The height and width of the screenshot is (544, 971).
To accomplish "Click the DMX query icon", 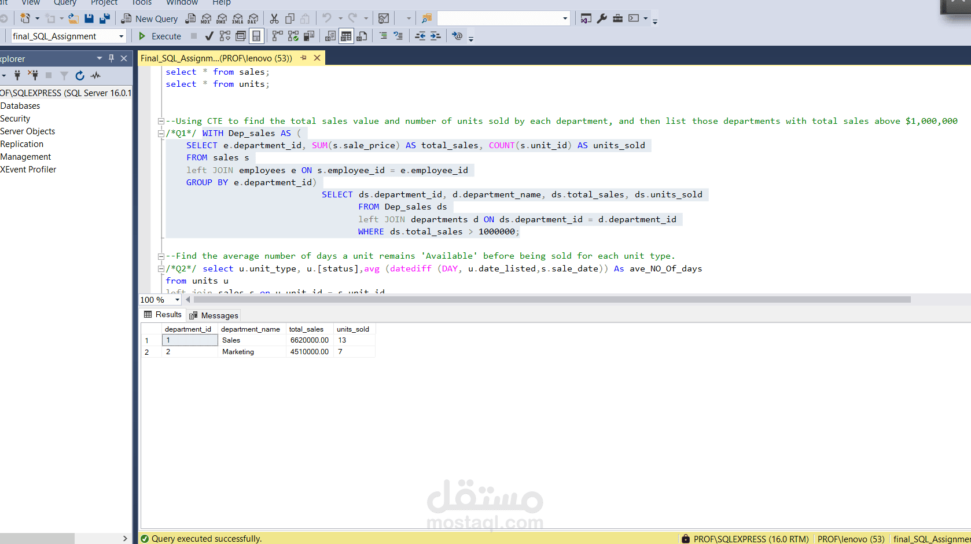I will (x=222, y=19).
